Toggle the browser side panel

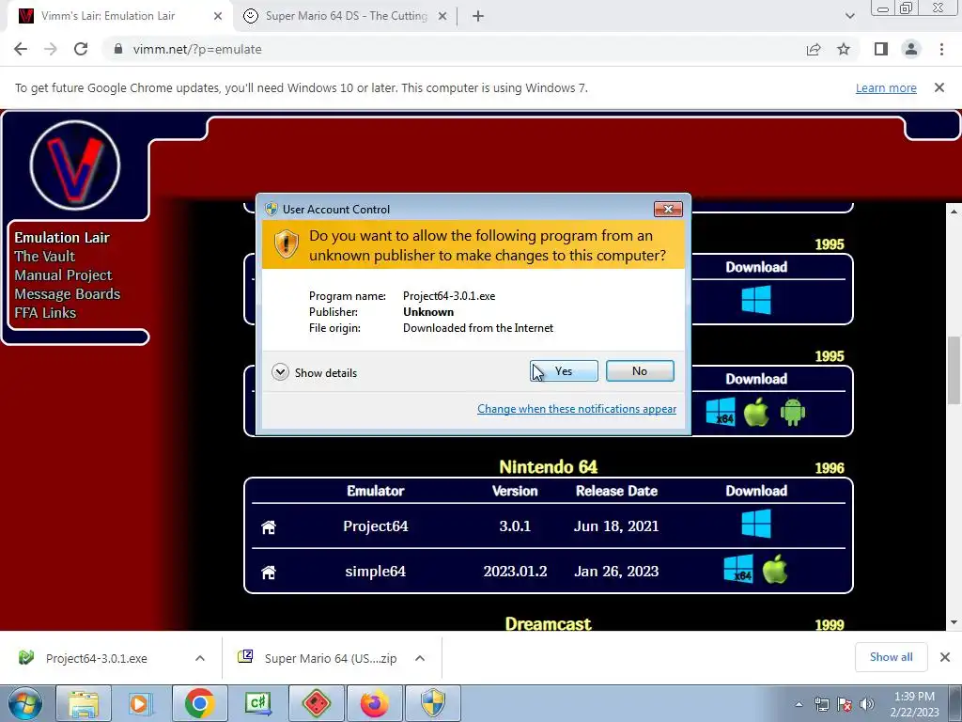[881, 49]
